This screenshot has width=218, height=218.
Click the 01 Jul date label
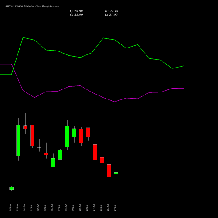point(31,208)
